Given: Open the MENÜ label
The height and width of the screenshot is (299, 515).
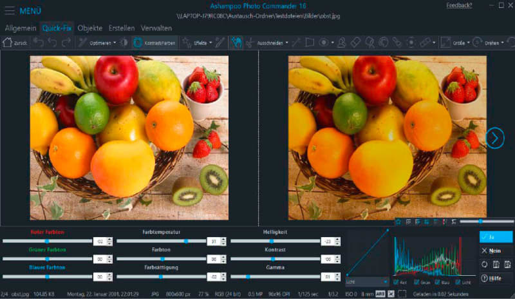Looking at the screenshot, I should [x=30, y=11].
